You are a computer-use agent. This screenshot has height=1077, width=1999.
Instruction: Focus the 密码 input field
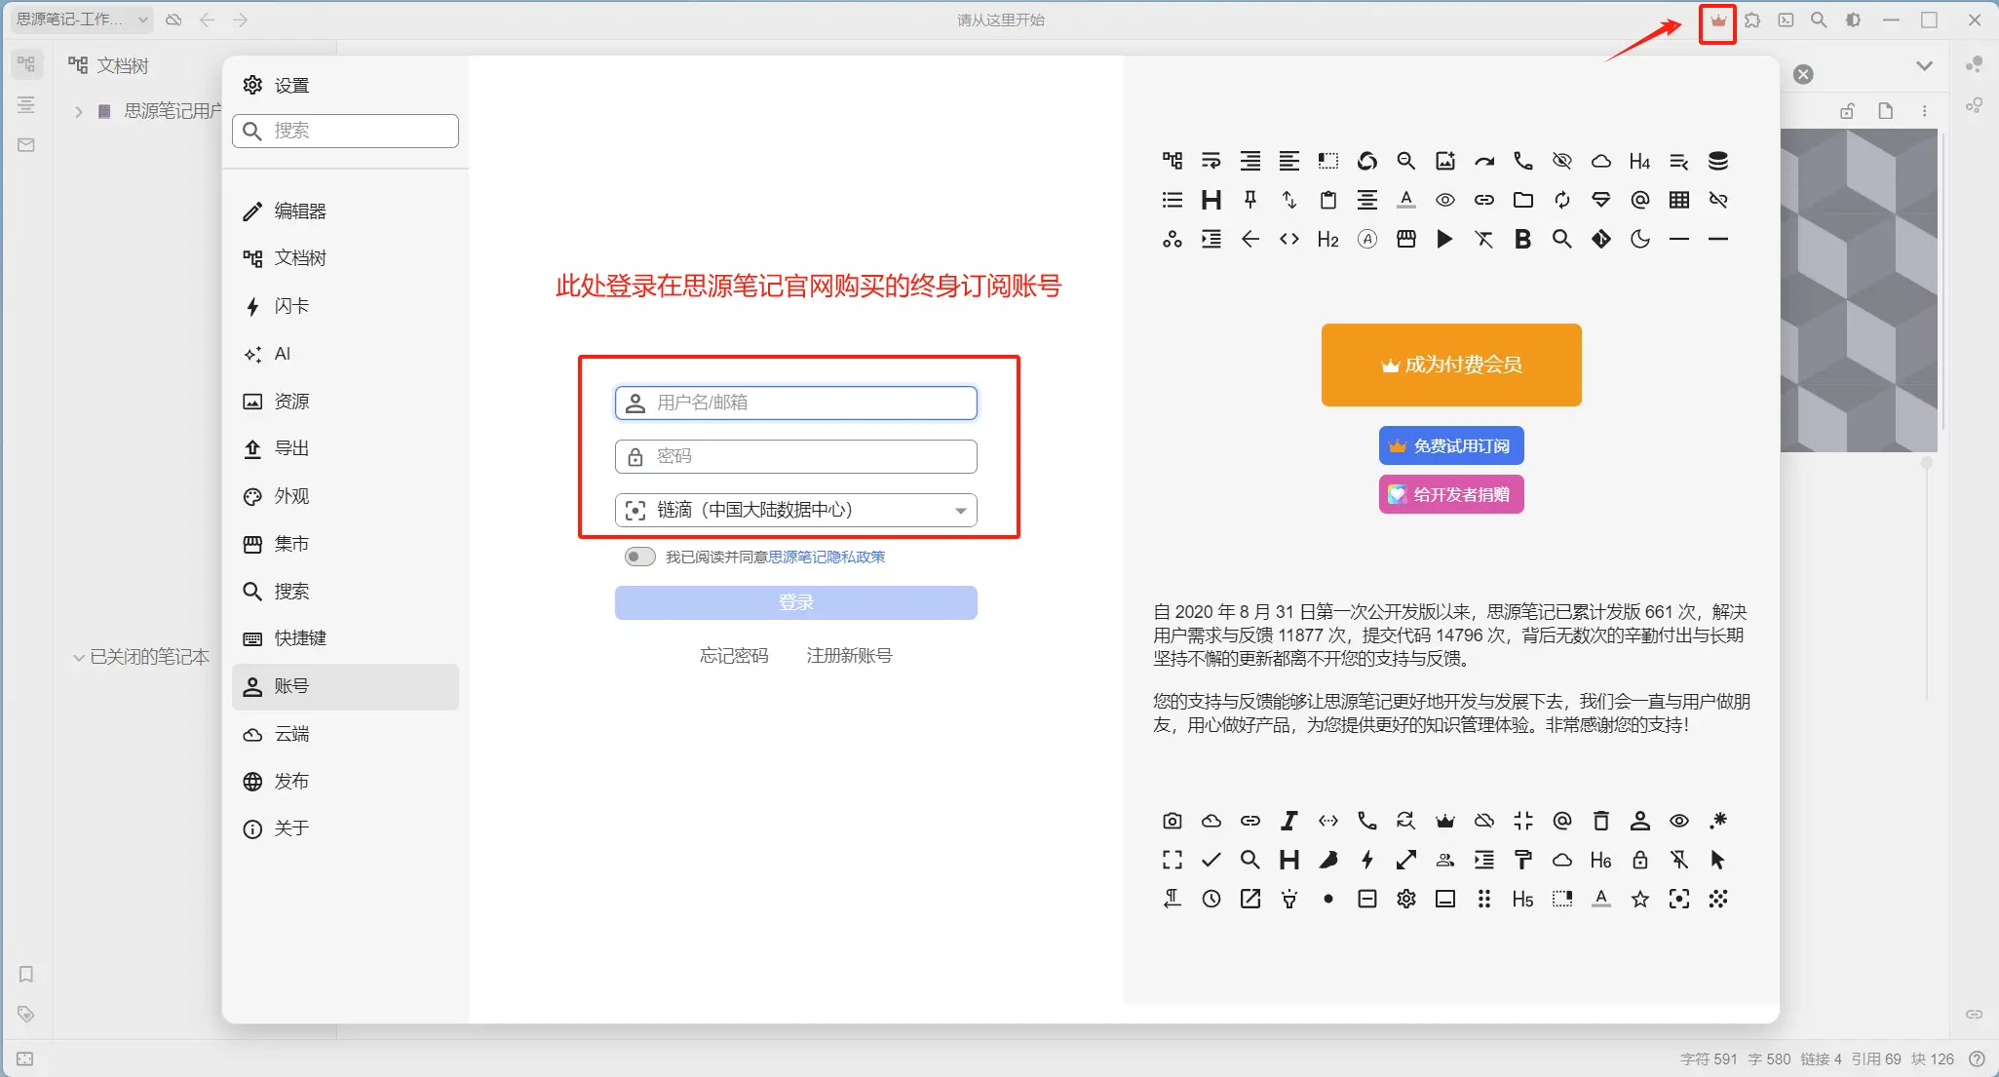coord(795,456)
